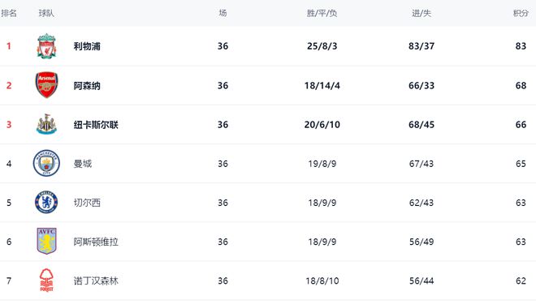Open the Aston Villa AVFC crest

pyautogui.click(x=46, y=242)
